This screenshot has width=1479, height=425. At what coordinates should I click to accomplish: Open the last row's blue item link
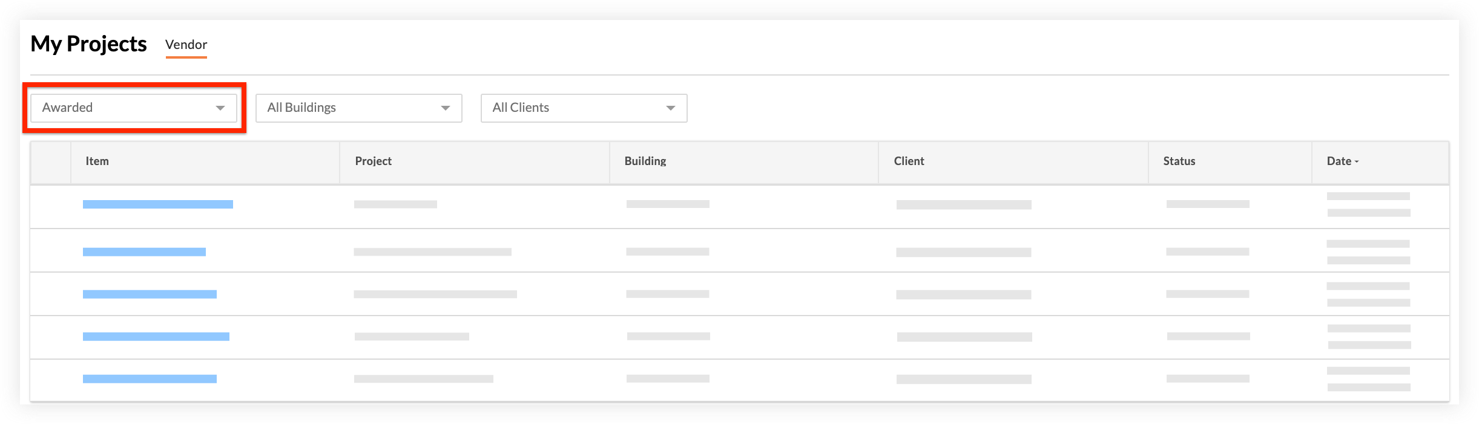150,379
